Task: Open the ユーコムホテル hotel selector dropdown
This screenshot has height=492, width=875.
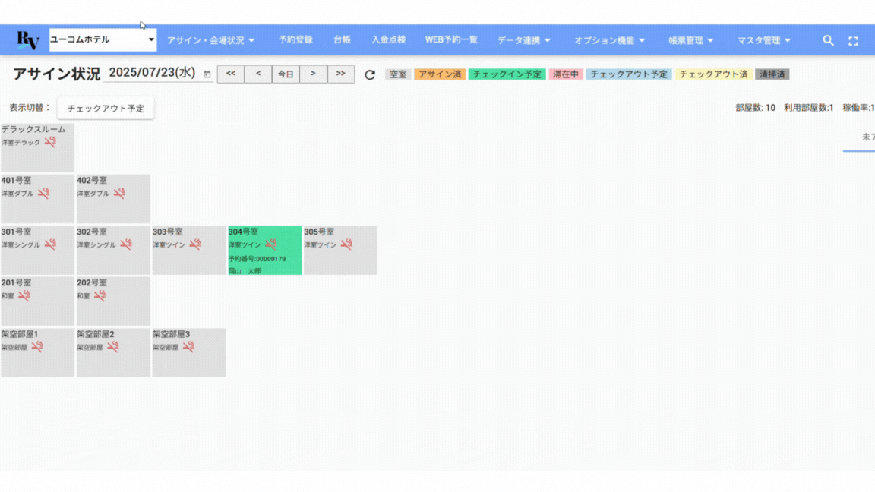Action: 103,39
